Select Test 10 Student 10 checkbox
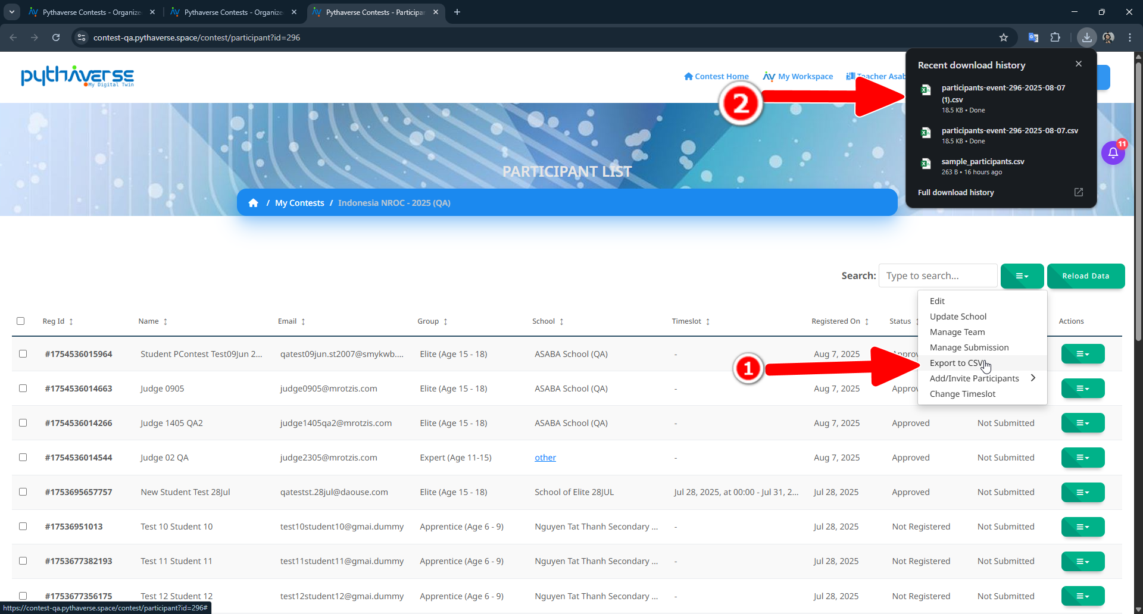 click(x=23, y=526)
